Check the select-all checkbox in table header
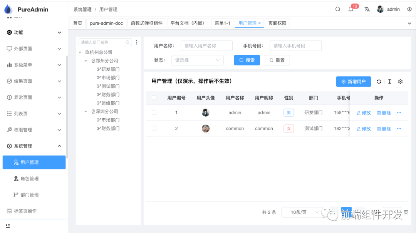The width and height of the screenshot is (416, 233). [x=154, y=97]
